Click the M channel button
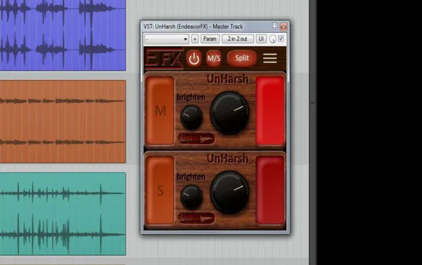This screenshot has width=422, height=265. [x=160, y=110]
